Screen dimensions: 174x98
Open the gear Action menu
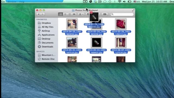tap(88, 14)
